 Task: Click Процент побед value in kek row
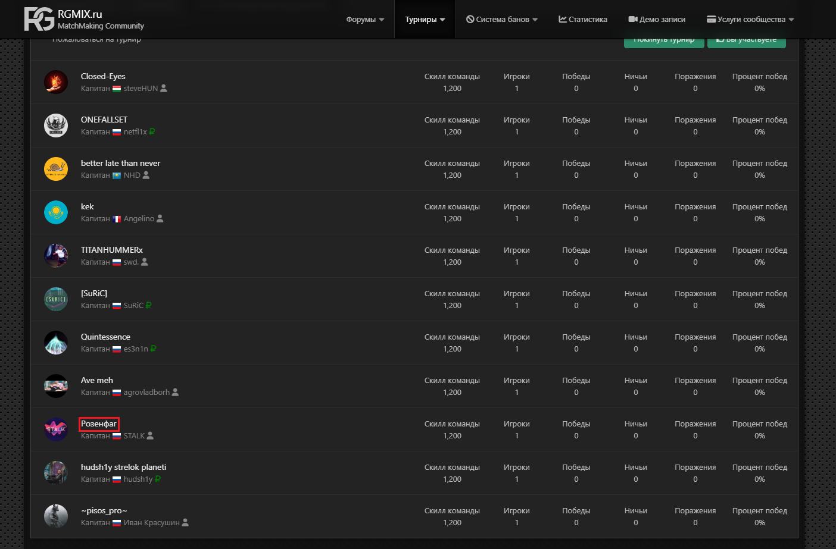pos(760,219)
